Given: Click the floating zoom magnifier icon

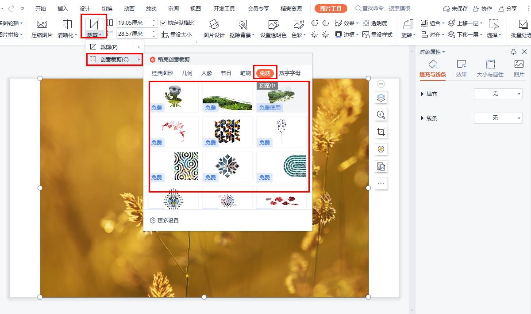Looking at the screenshot, I should tap(381, 115).
